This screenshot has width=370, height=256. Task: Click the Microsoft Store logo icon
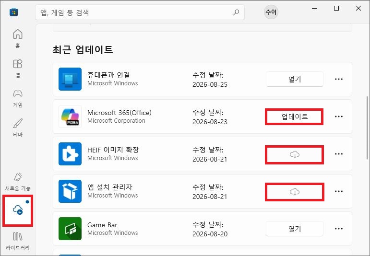point(14,12)
